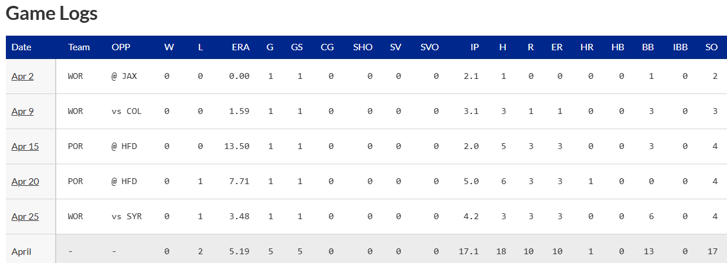Click the SO column header

(x=711, y=47)
